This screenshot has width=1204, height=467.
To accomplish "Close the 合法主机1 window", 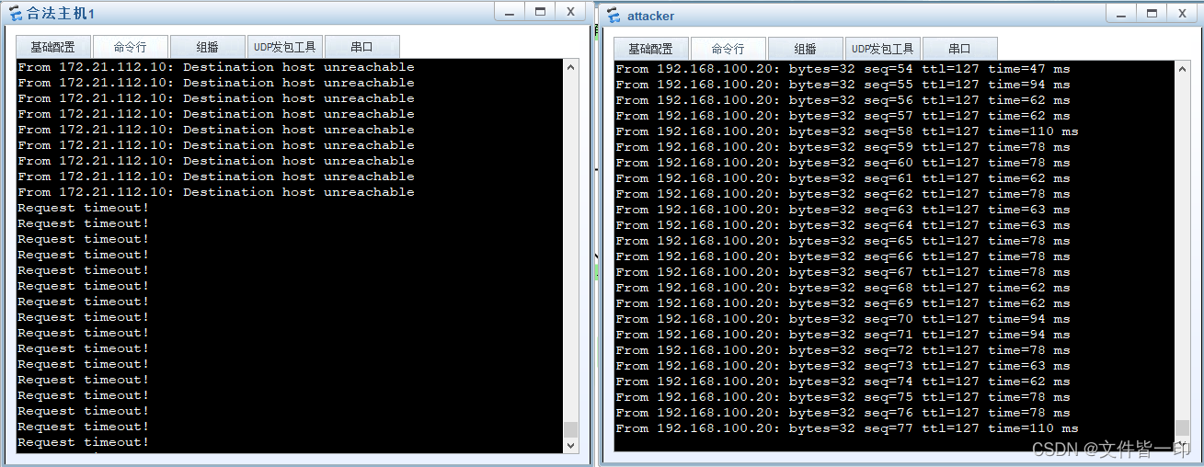I will point(570,12).
